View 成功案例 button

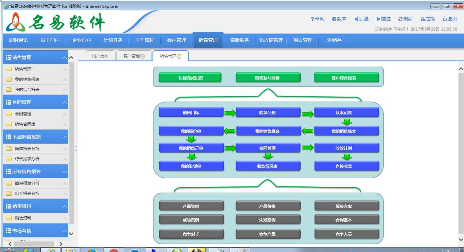(191, 220)
